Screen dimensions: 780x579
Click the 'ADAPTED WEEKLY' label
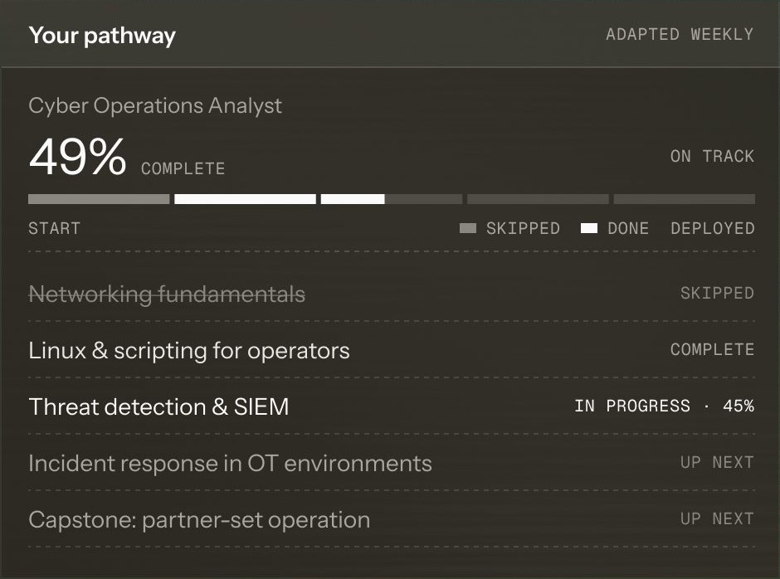680,34
